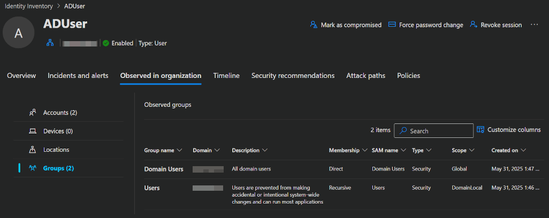Select Locations in the side list
Image resolution: width=549 pixels, height=218 pixels.
[56, 150]
